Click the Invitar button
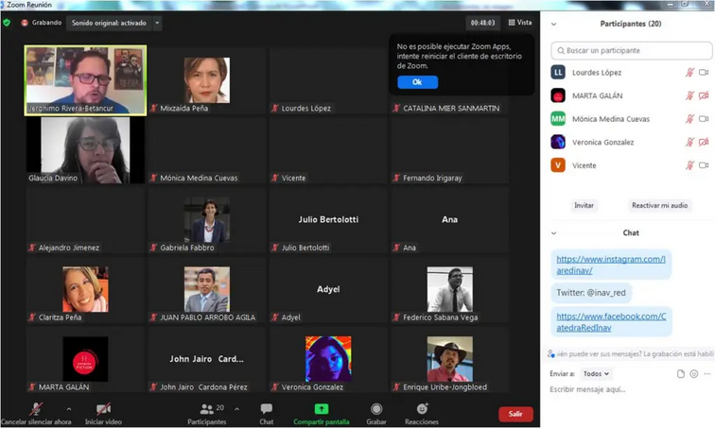 point(584,205)
